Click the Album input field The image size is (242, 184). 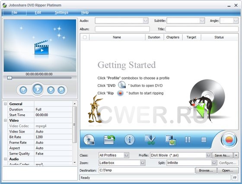click(x=122, y=29)
